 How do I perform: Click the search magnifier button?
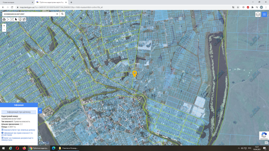coord(63,14)
